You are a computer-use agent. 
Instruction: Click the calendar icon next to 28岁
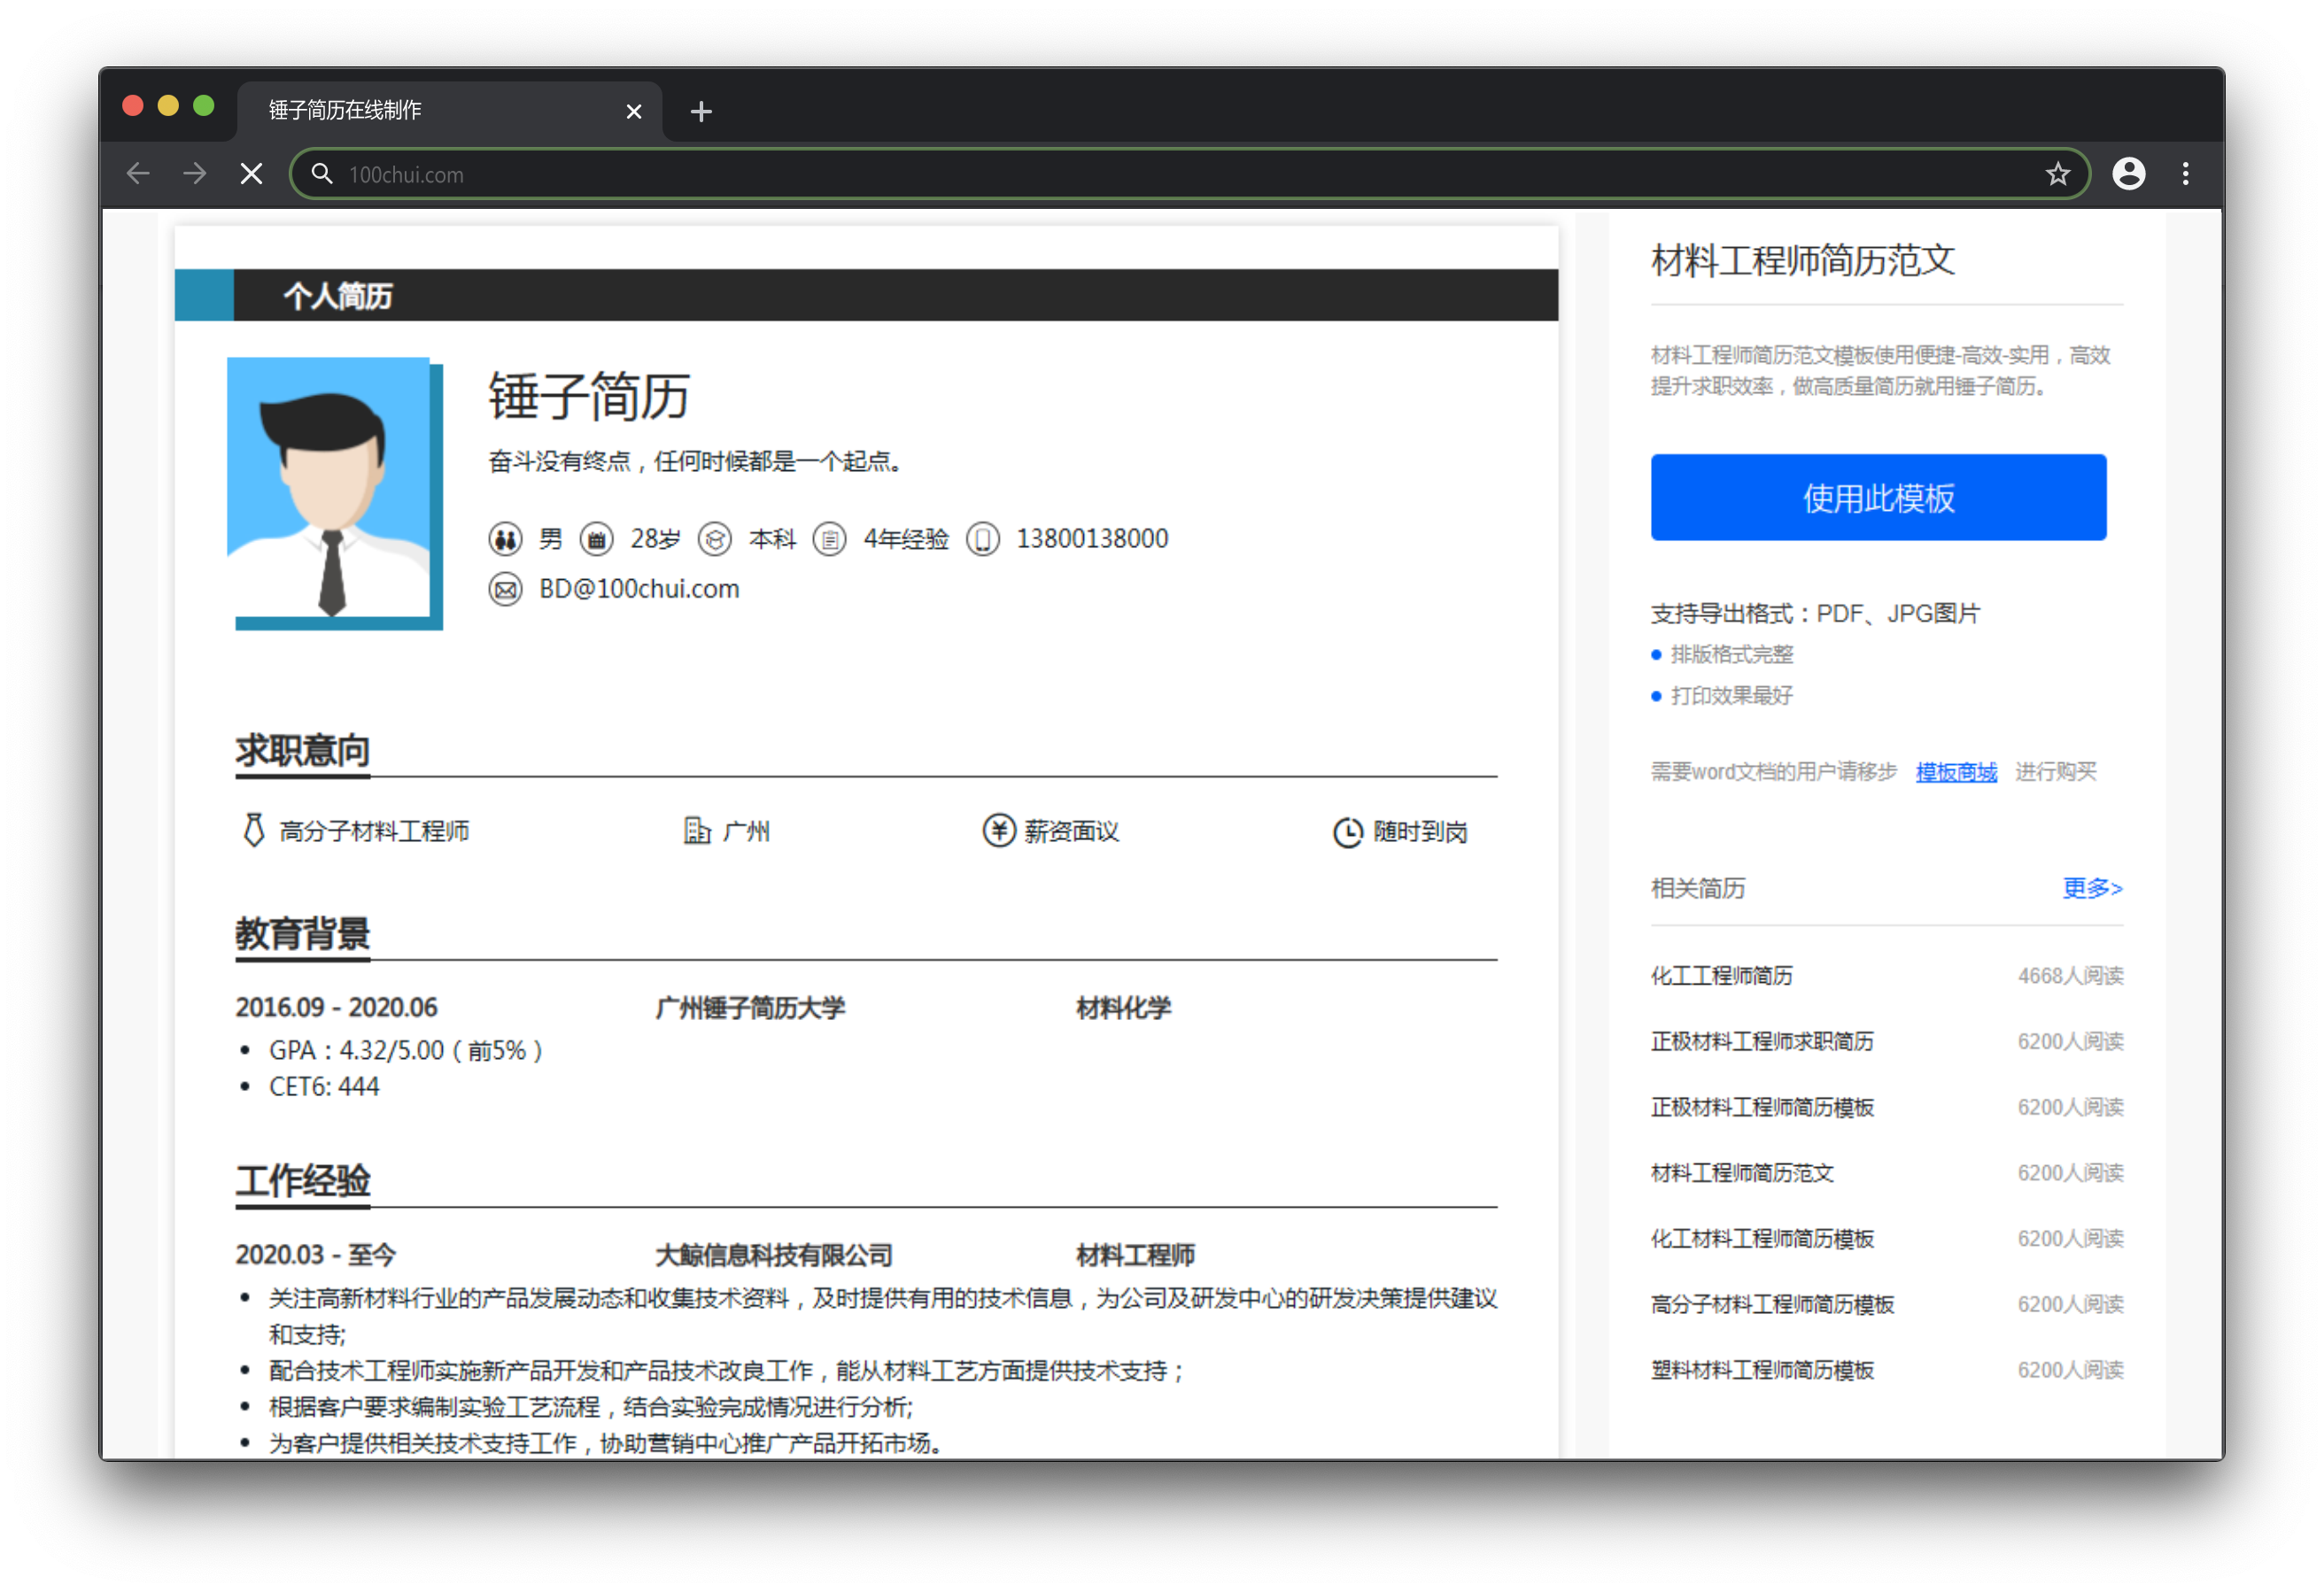[x=597, y=539]
